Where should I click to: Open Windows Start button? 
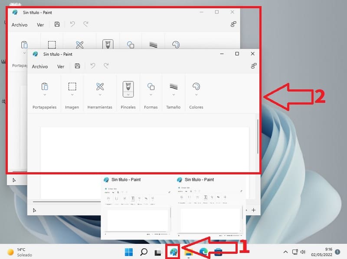click(x=129, y=252)
